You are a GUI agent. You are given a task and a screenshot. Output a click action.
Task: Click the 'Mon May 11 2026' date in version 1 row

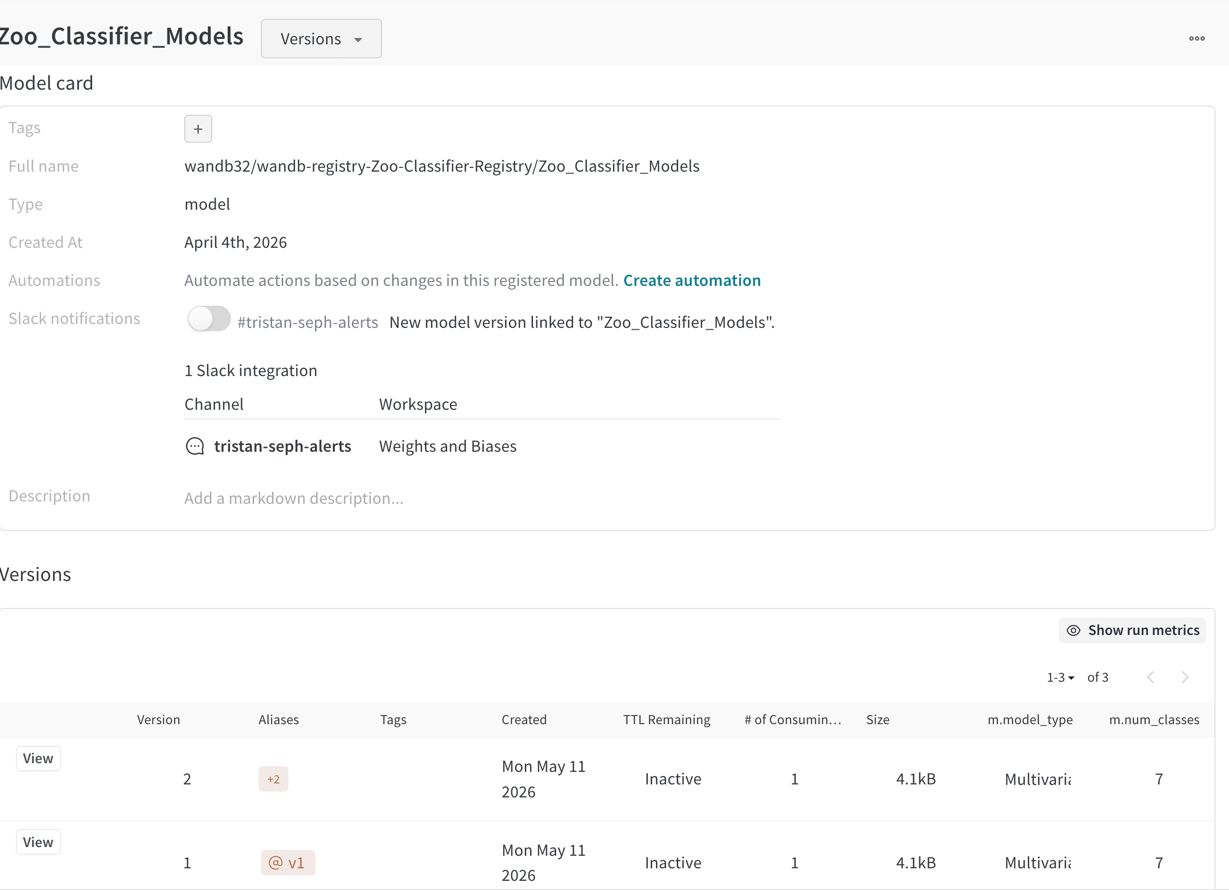point(544,863)
